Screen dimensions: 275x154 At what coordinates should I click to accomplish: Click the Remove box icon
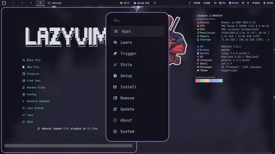point(115,98)
